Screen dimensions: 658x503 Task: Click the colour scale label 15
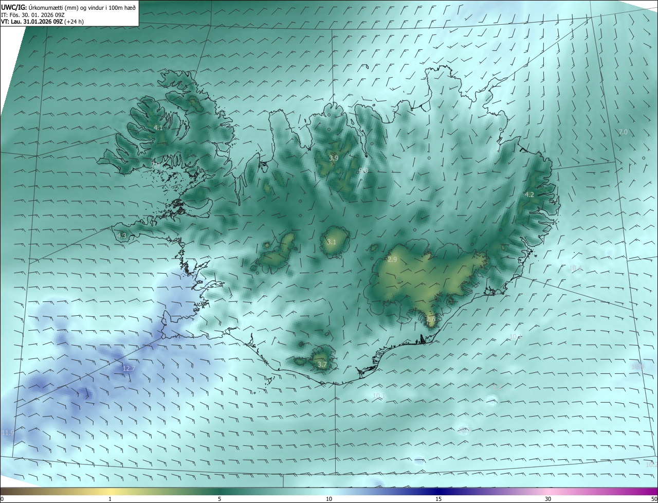tap(438, 499)
